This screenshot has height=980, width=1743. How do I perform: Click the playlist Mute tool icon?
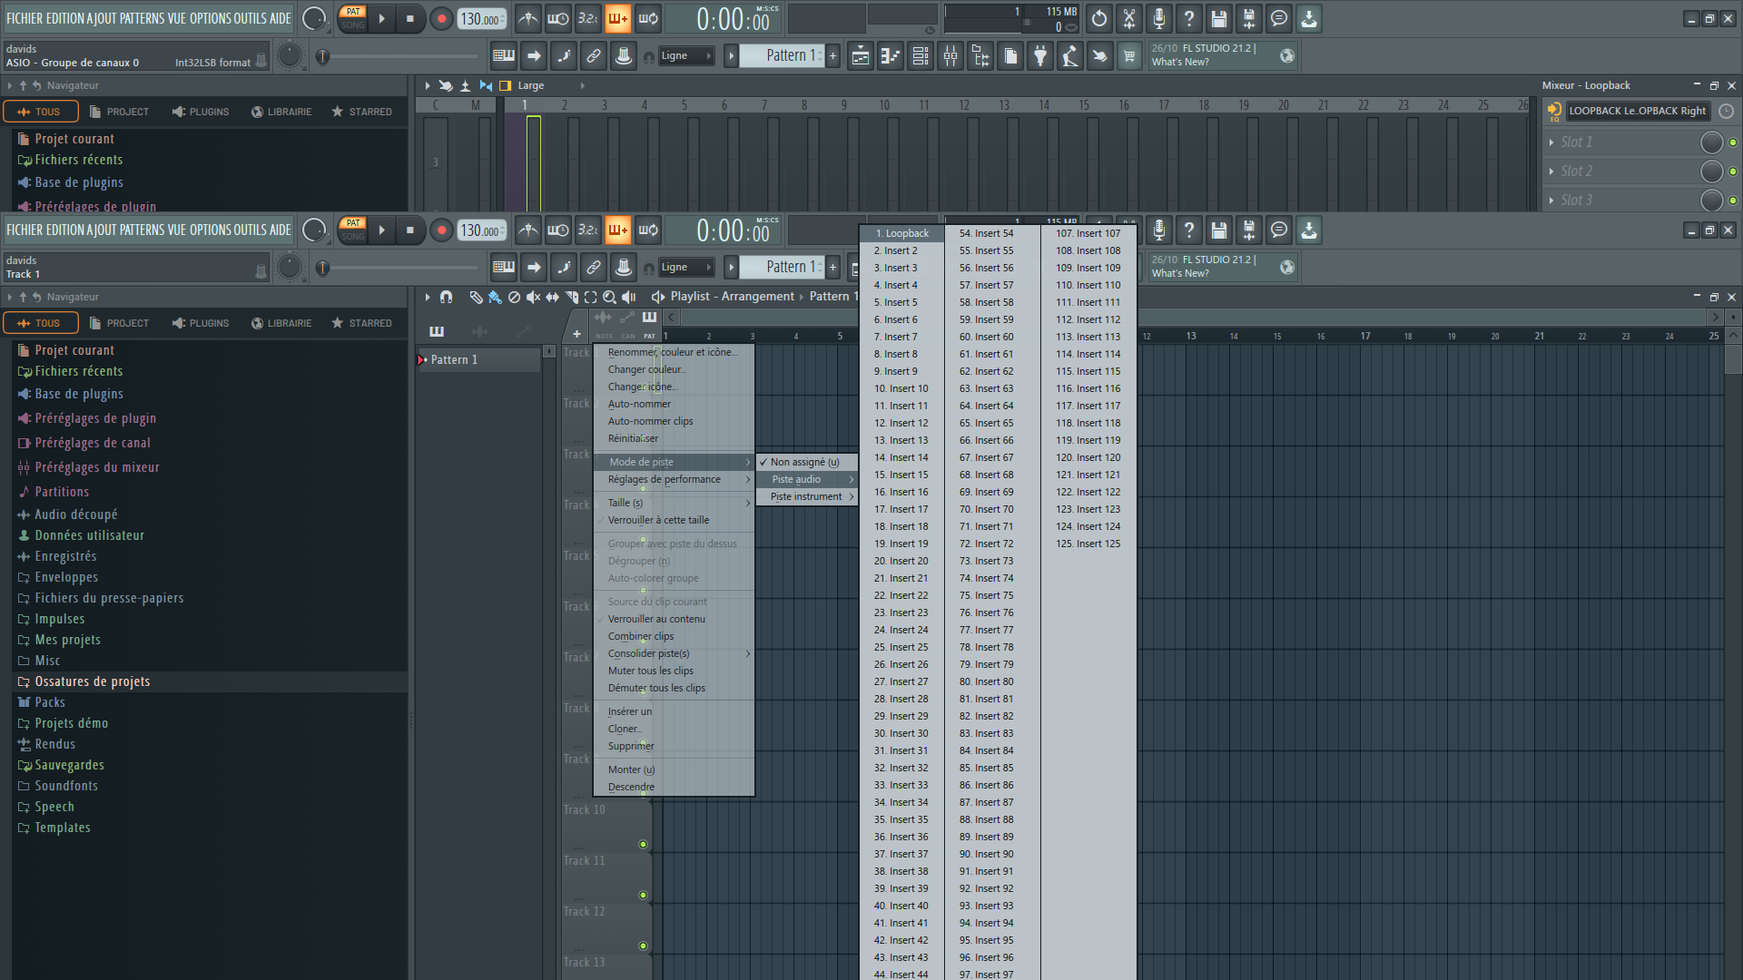pyautogui.click(x=534, y=297)
